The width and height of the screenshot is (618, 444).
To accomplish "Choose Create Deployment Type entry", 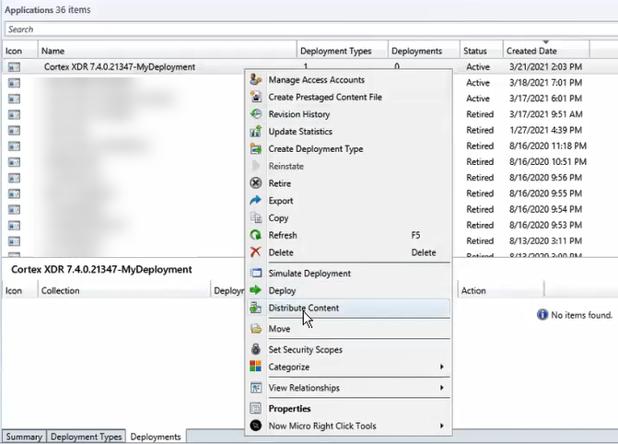I will (348, 148).
